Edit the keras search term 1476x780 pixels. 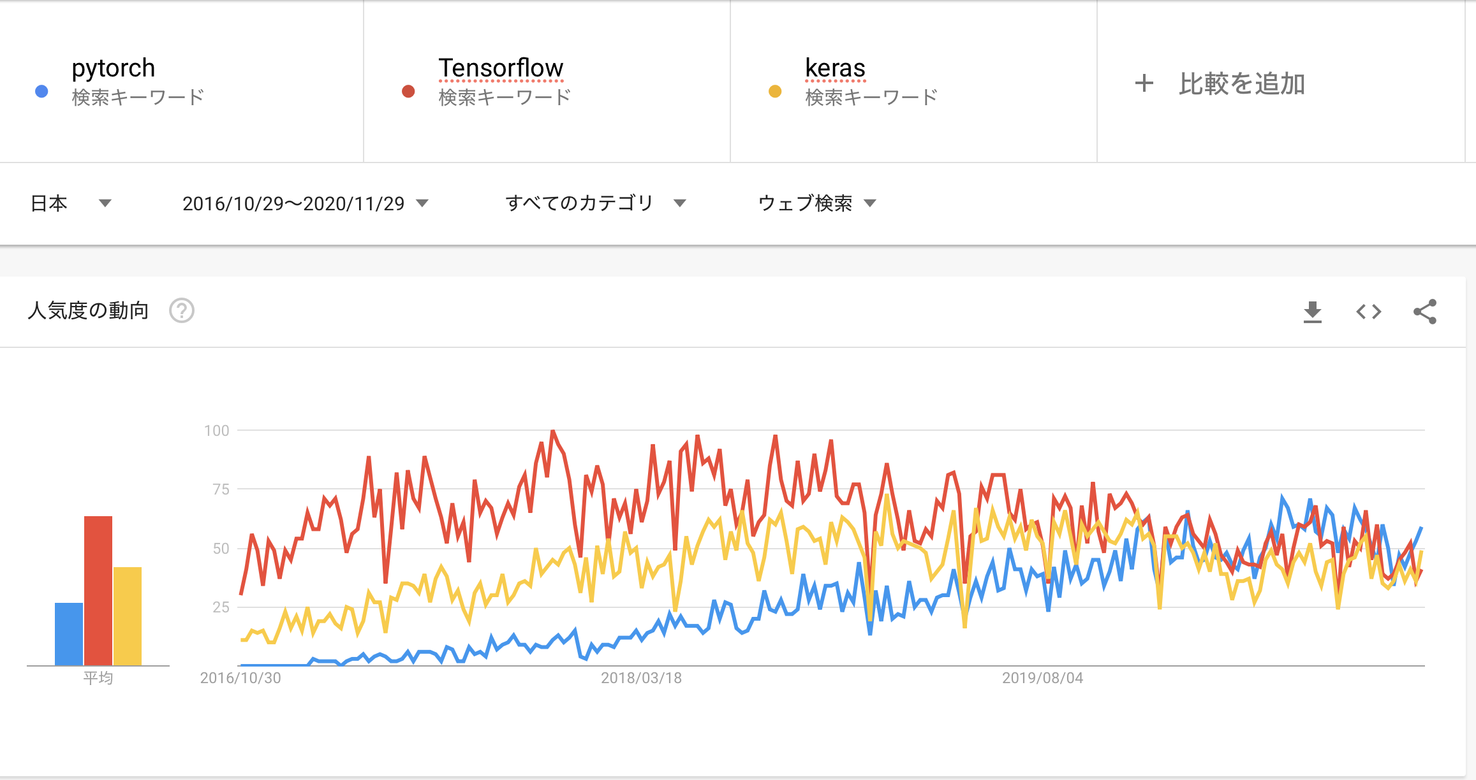(x=835, y=68)
